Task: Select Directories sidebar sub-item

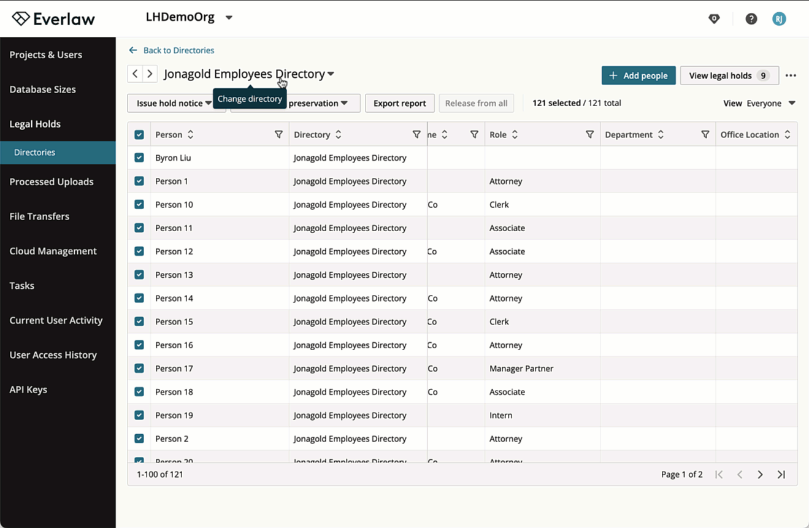Action: (58, 153)
